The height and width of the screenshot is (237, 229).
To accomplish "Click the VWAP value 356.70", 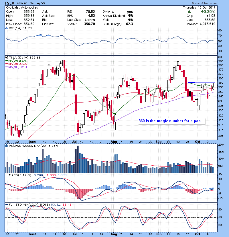I will tap(90, 24).
